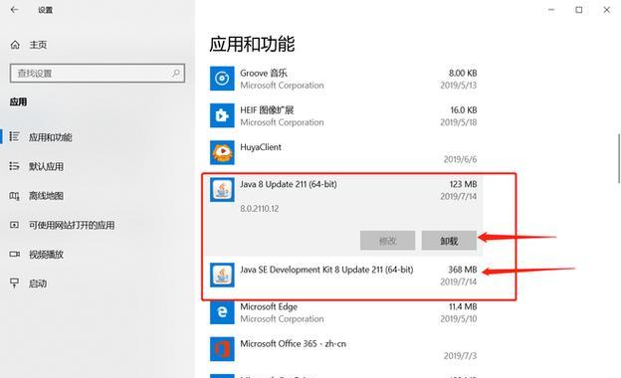621x378 pixels.
Task: Click the home icon beside 主页
Action: pos(15,45)
